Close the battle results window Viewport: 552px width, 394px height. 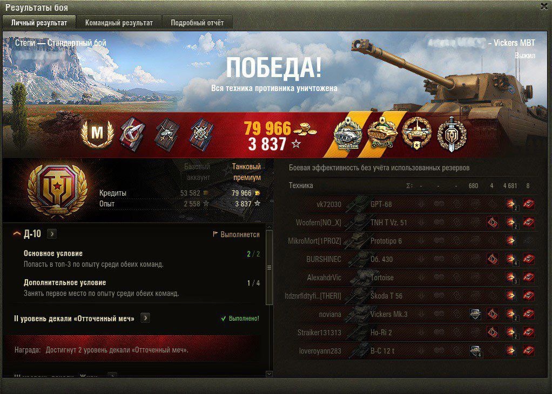click(544, 6)
